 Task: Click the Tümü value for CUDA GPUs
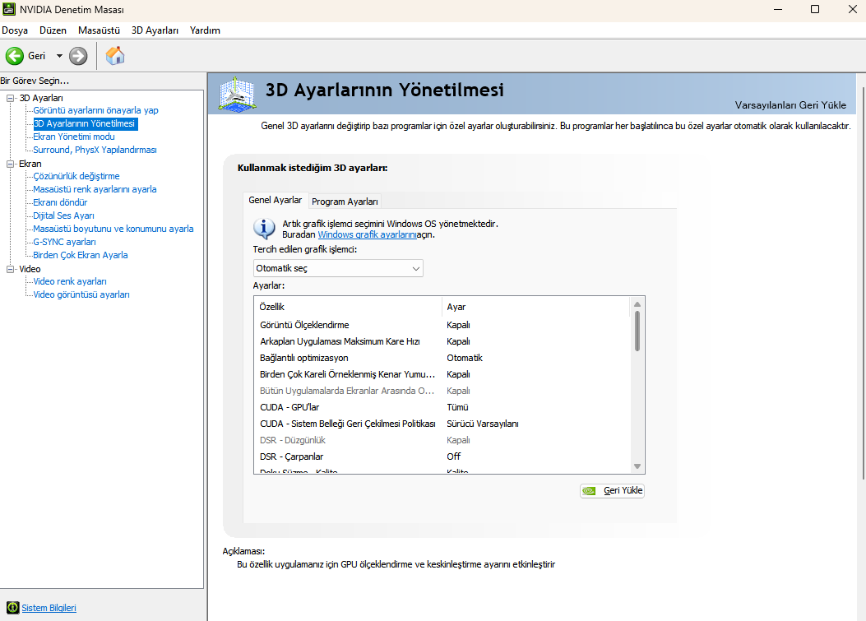pyautogui.click(x=457, y=407)
